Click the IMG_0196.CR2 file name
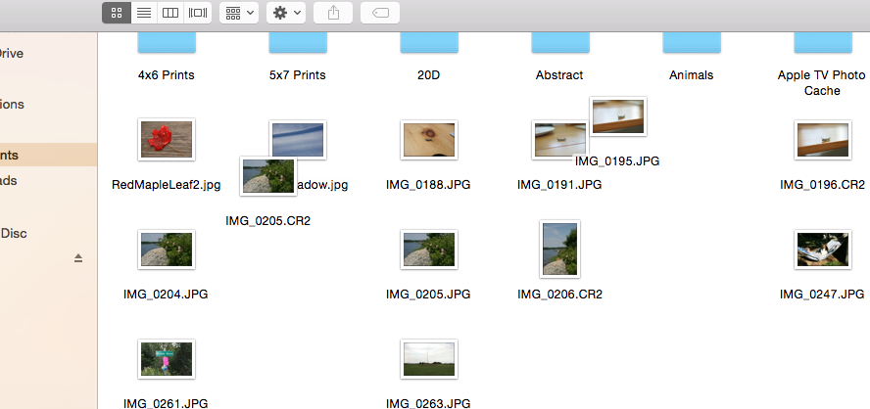Image resolution: width=870 pixels, height=409 pixels. [822, 185]
